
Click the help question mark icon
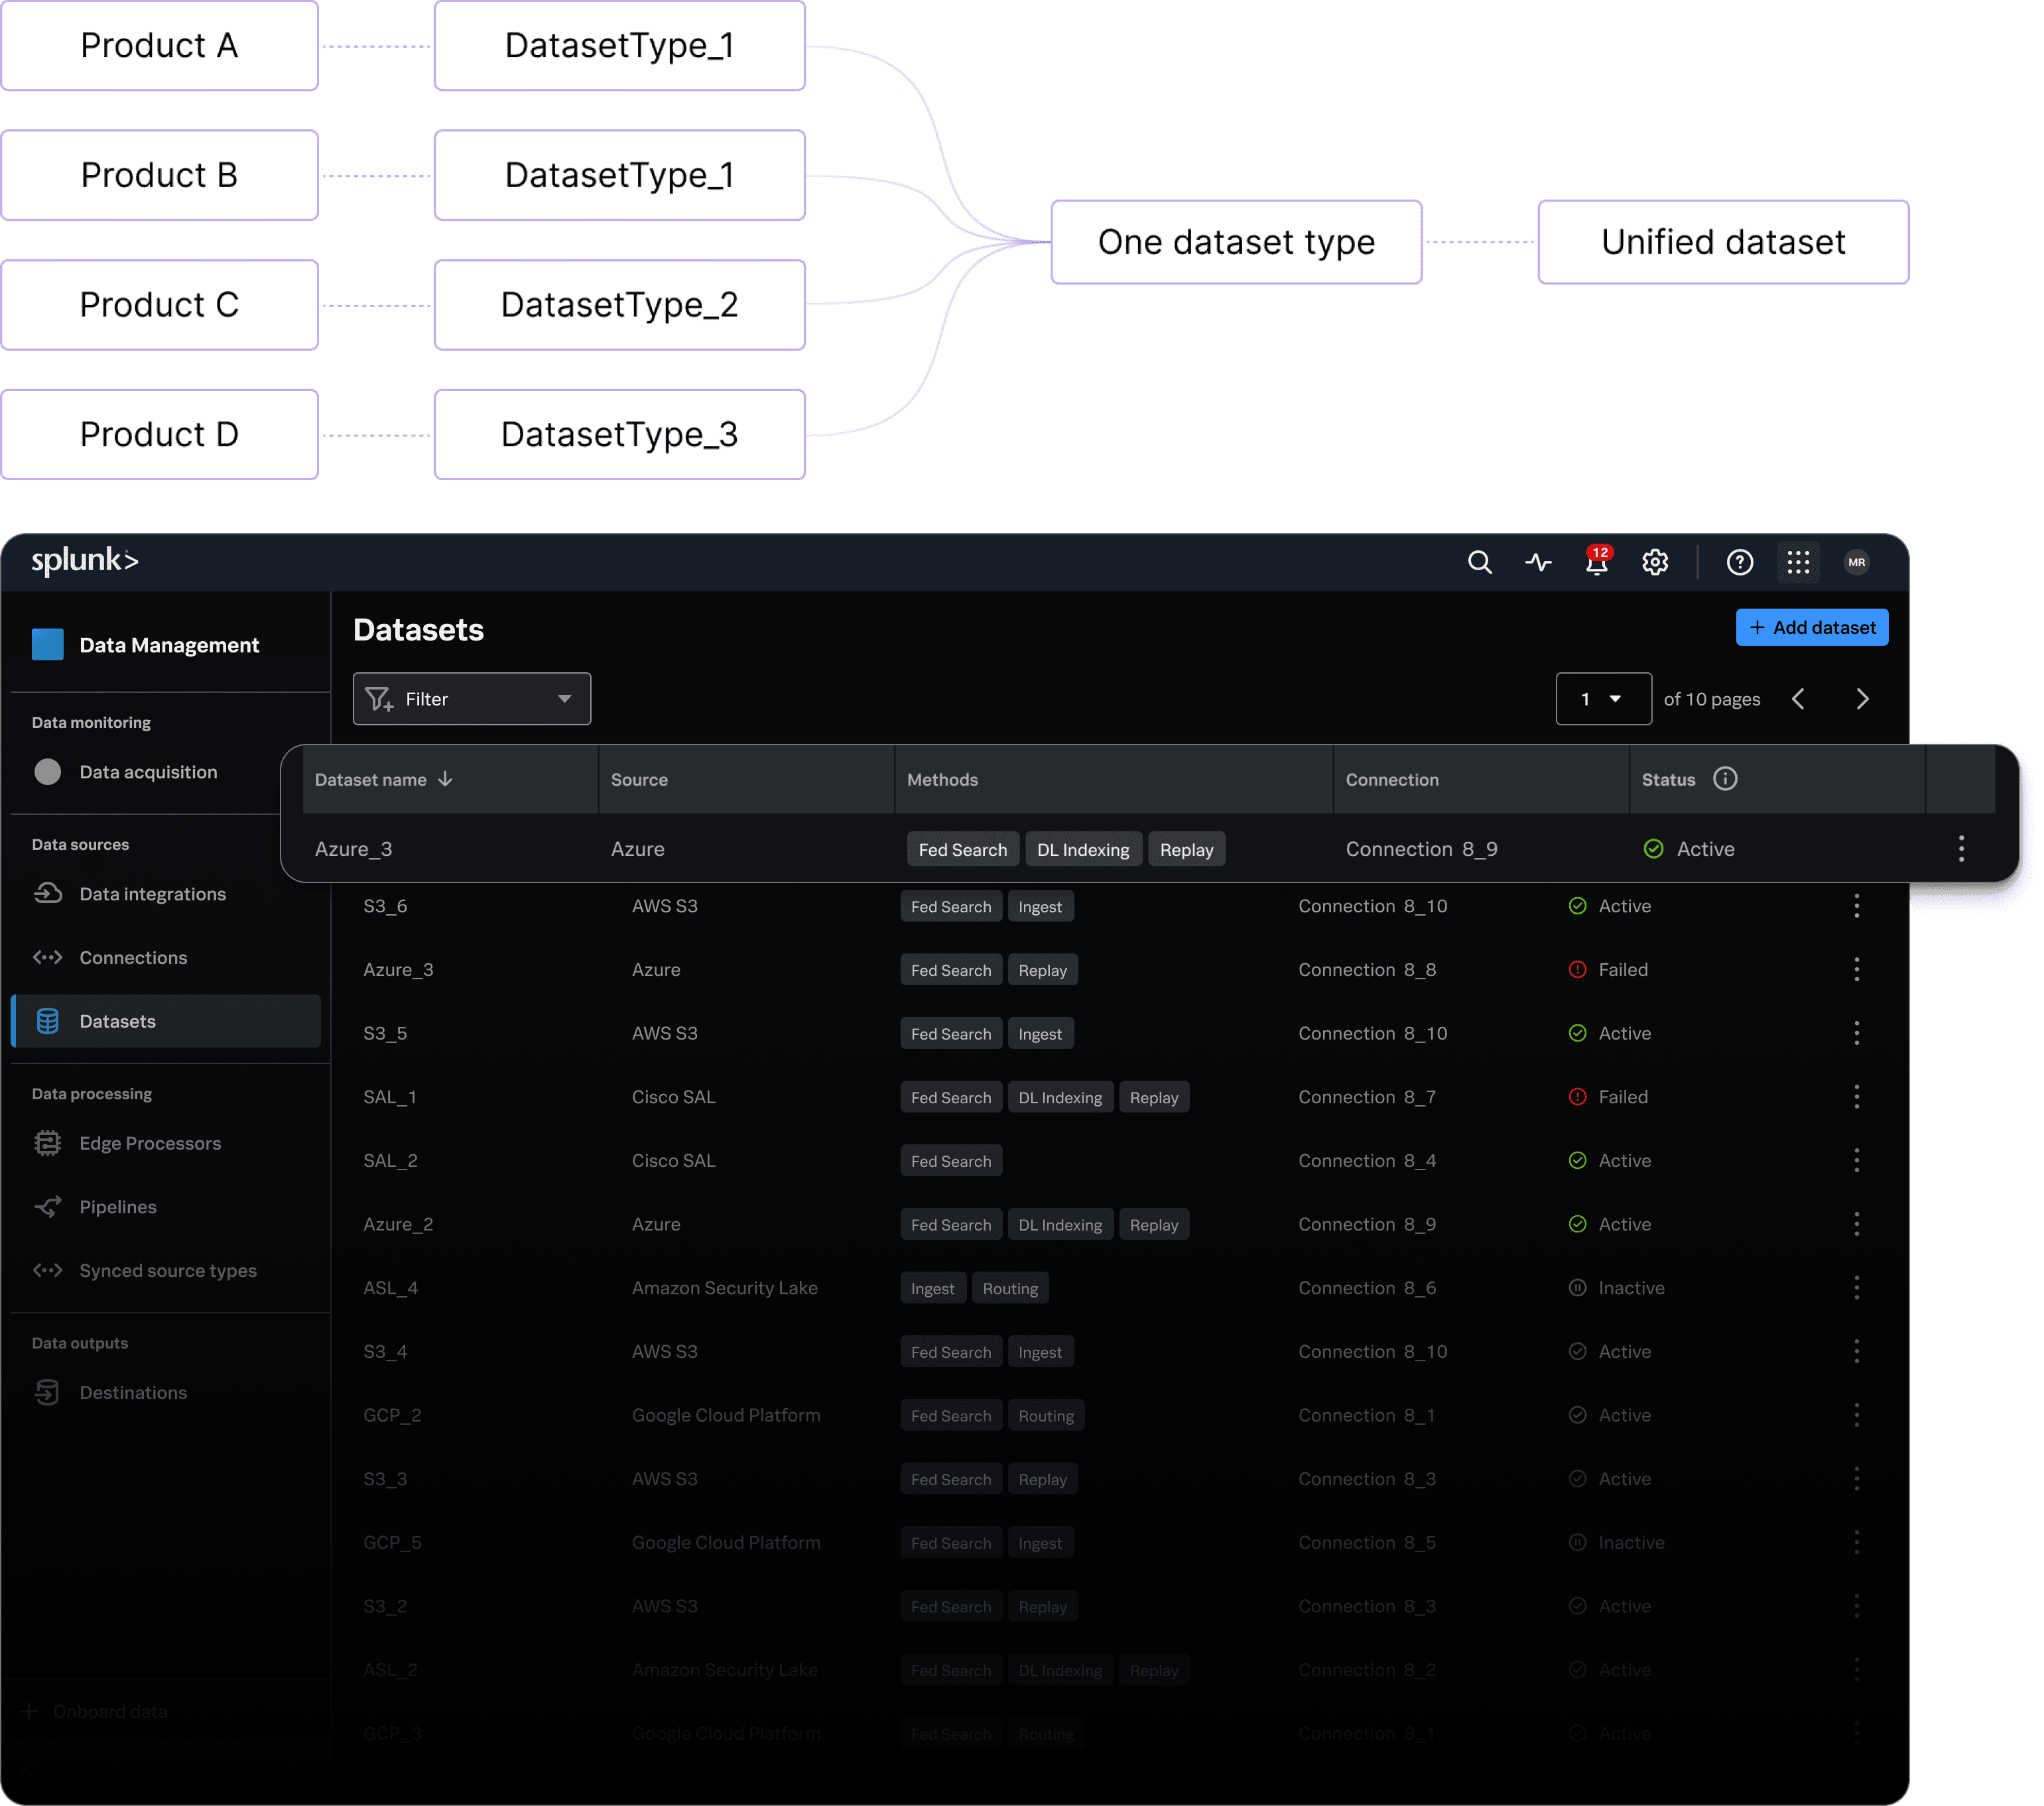coord(1739,563)
